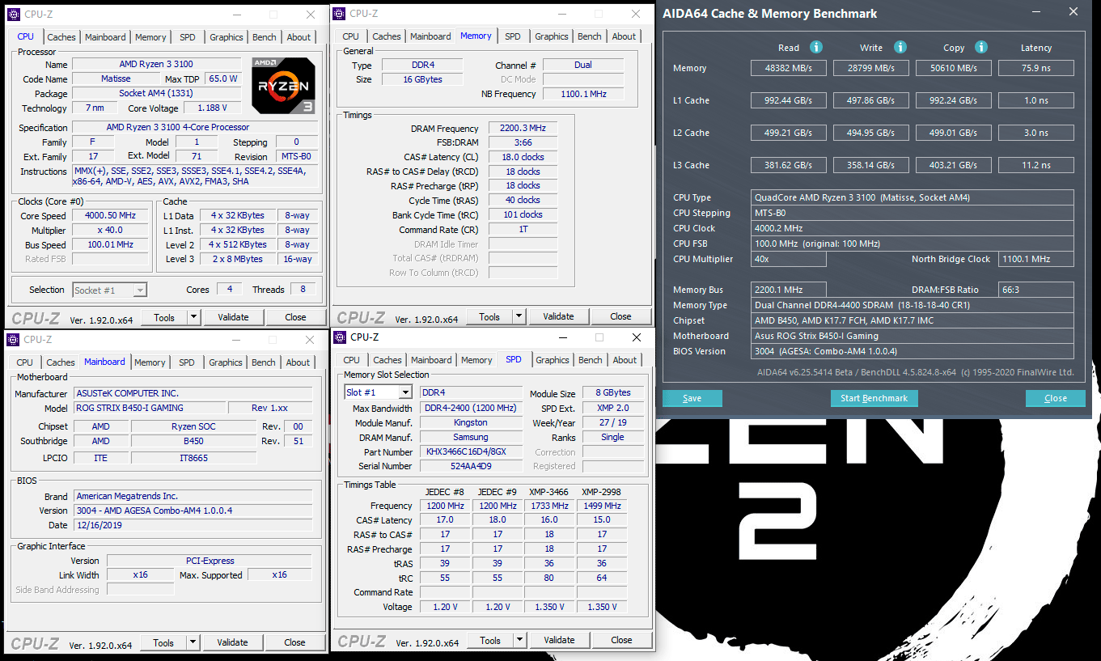Click Validate in the SPD window
Screen dimensions: 1101x661
click(559, 640)
